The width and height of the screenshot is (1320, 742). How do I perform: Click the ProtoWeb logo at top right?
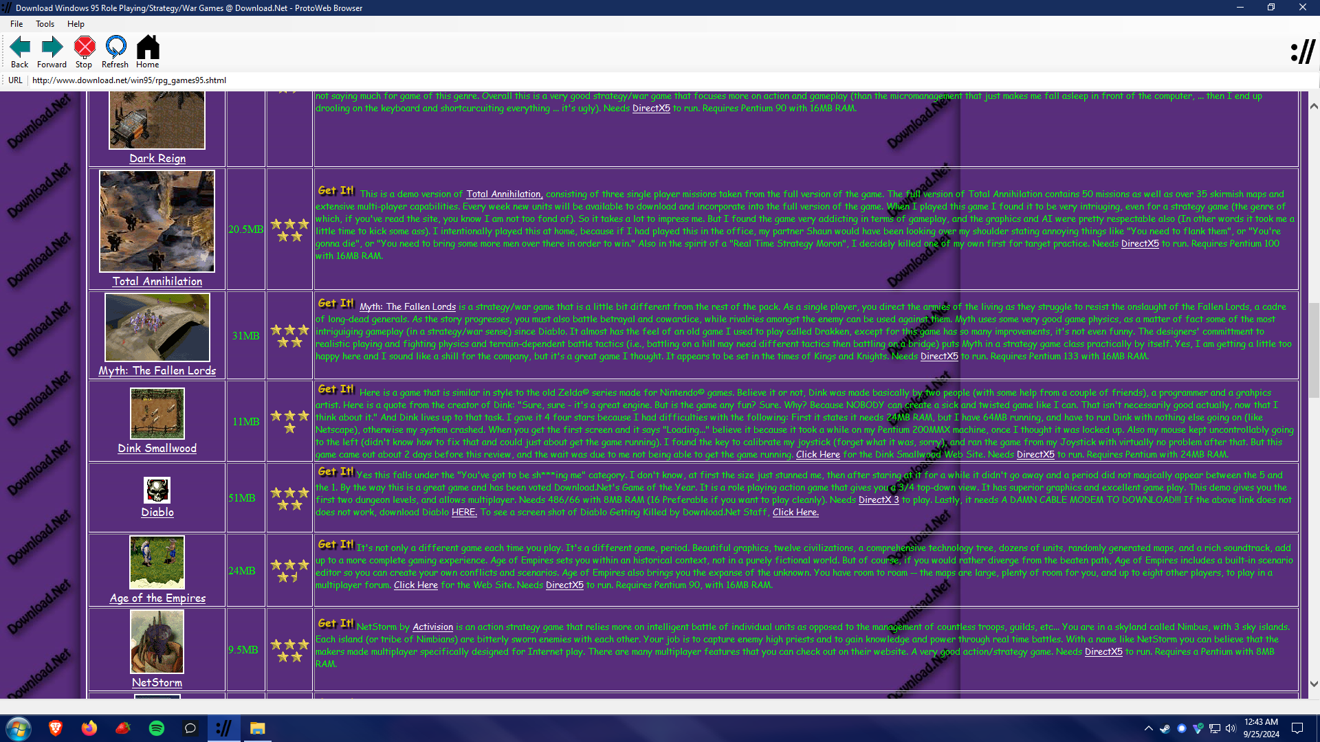coord(1302,52)
